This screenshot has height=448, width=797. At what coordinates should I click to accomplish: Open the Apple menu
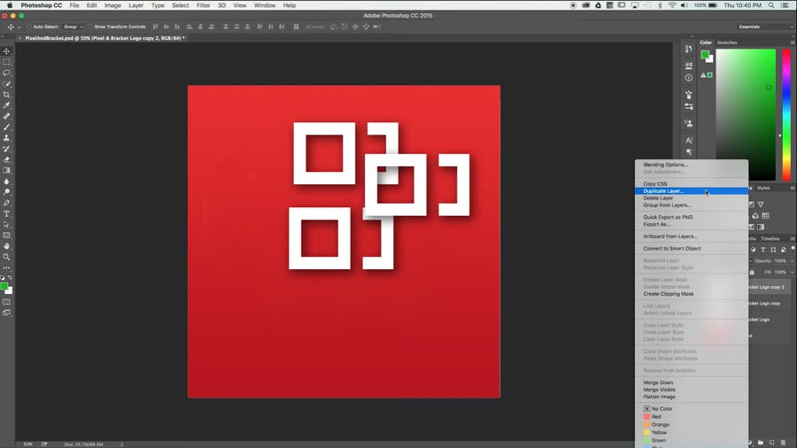pos(9,5)
